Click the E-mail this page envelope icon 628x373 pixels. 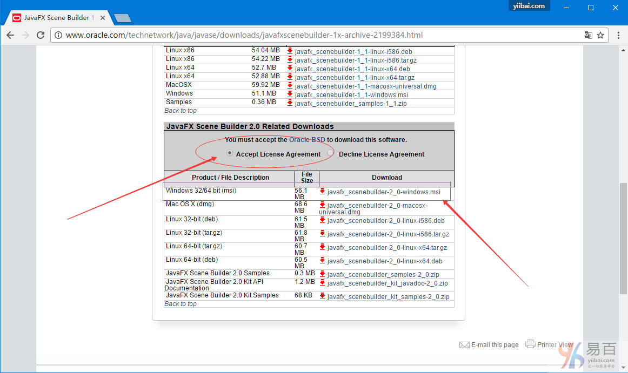point(464,345)
